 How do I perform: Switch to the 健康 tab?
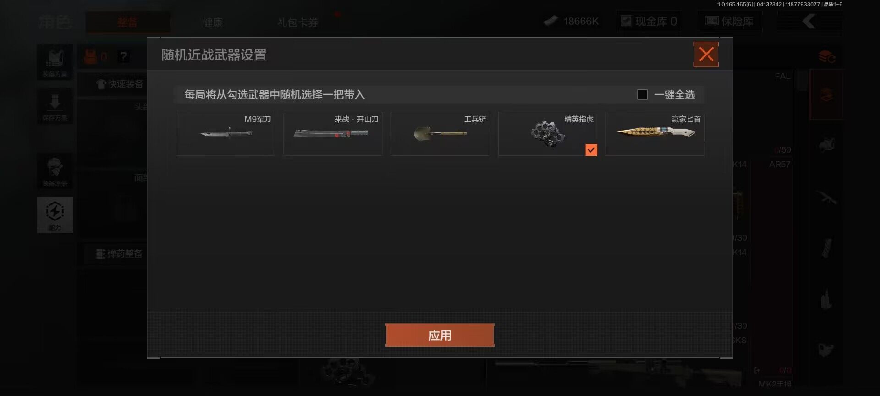click(212, 22)
